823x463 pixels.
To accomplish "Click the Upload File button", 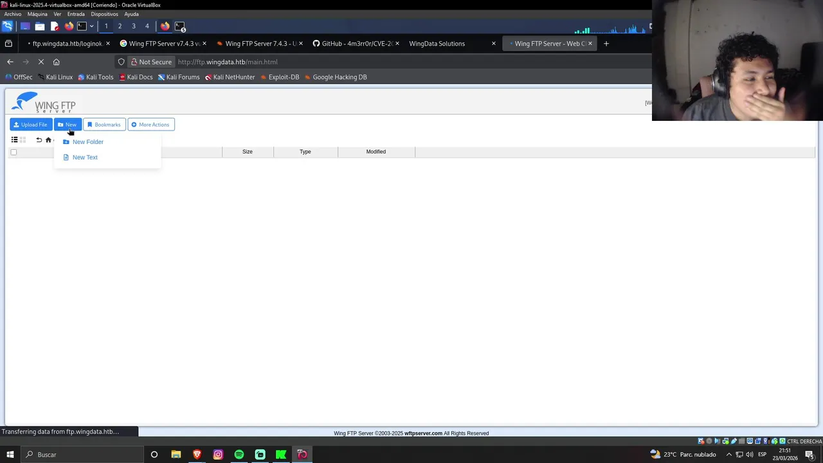I will [31, 125].
